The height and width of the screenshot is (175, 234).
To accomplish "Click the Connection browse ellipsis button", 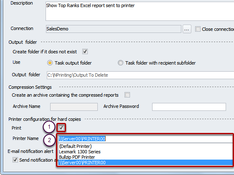I will (187, 29).
